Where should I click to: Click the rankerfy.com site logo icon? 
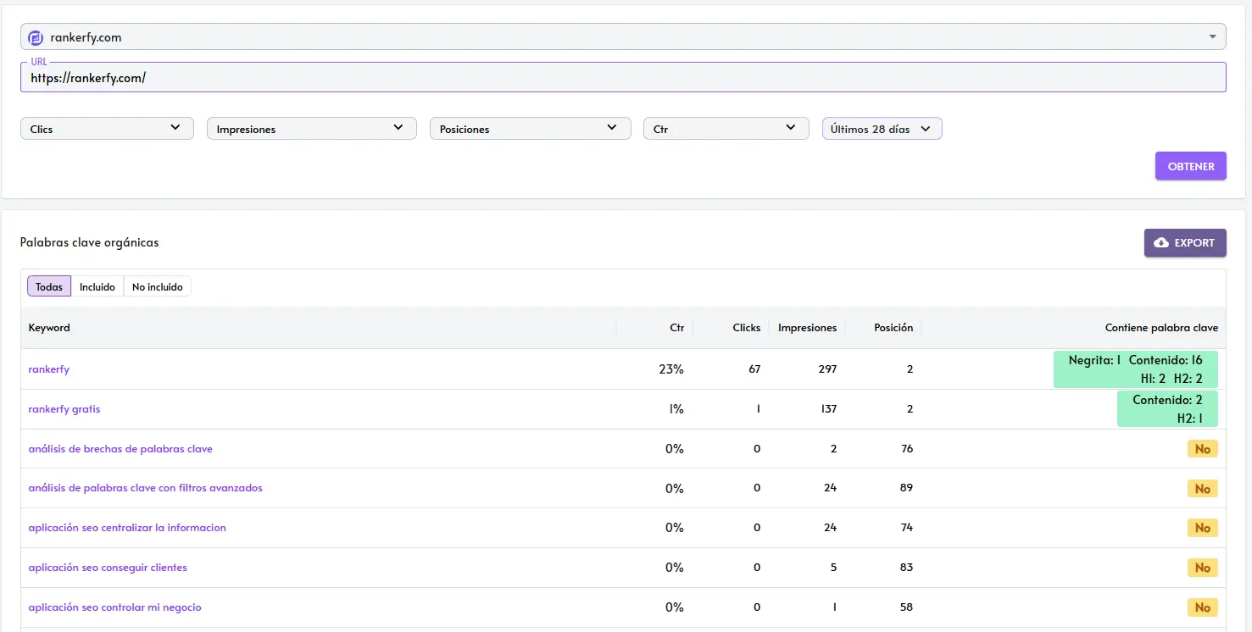tap(35, 37)
